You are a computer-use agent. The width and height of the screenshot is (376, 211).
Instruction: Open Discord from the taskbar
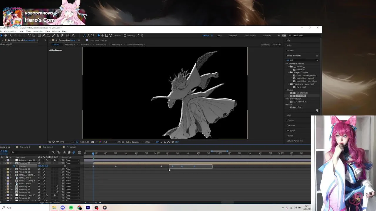[x=63, y=207]
